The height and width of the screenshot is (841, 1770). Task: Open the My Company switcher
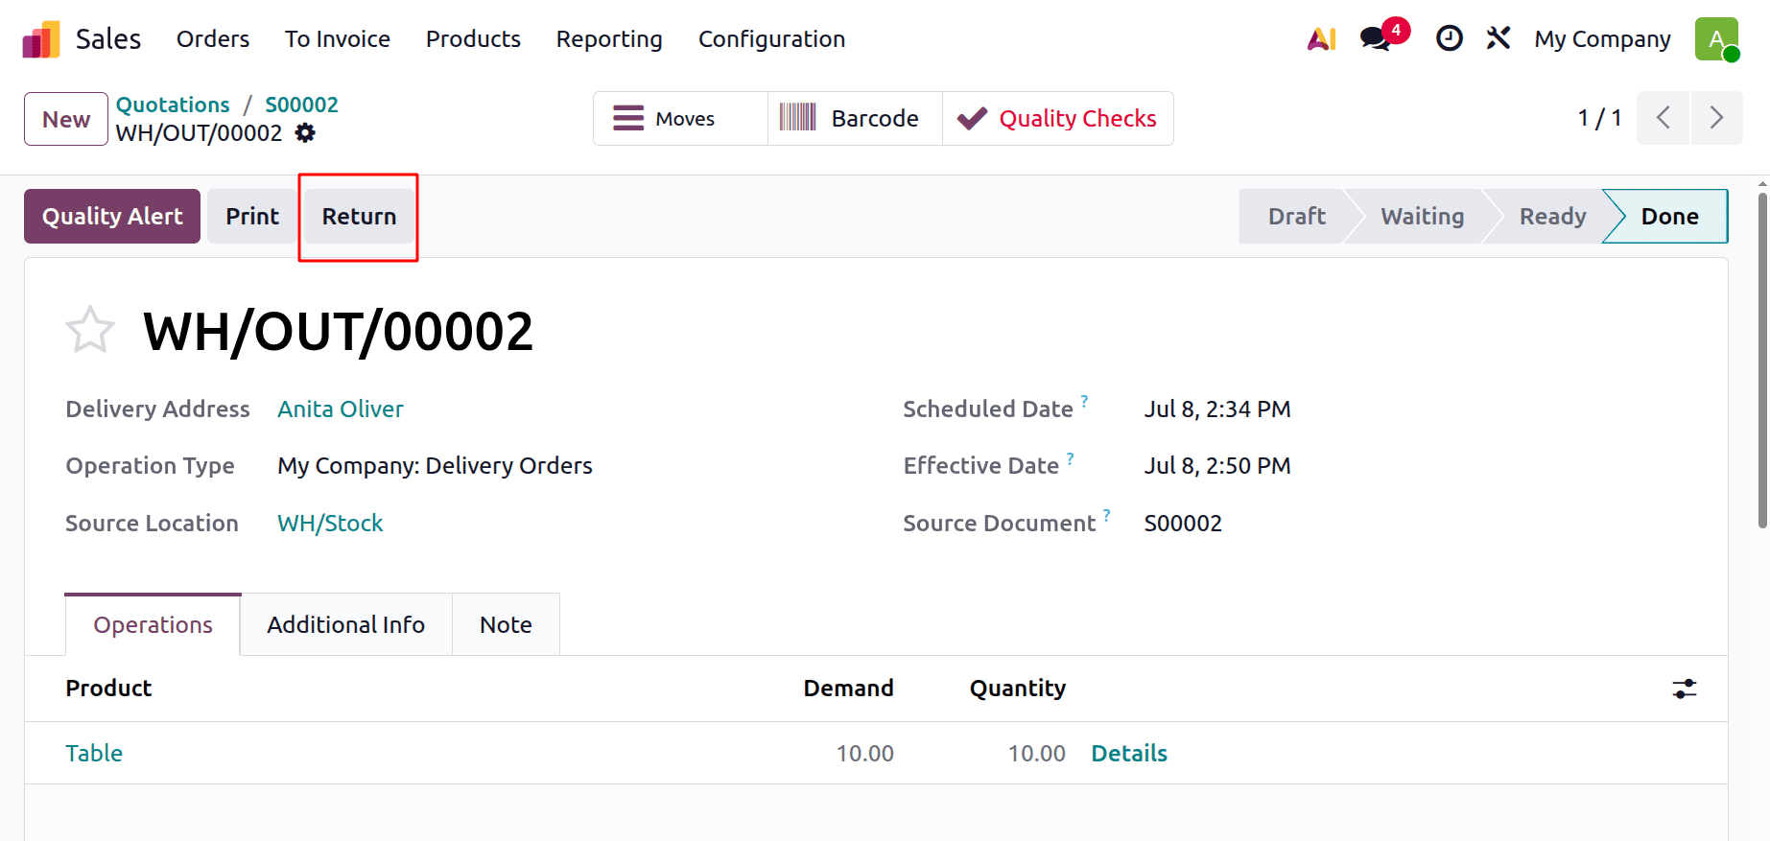[x=1602, y=39]
